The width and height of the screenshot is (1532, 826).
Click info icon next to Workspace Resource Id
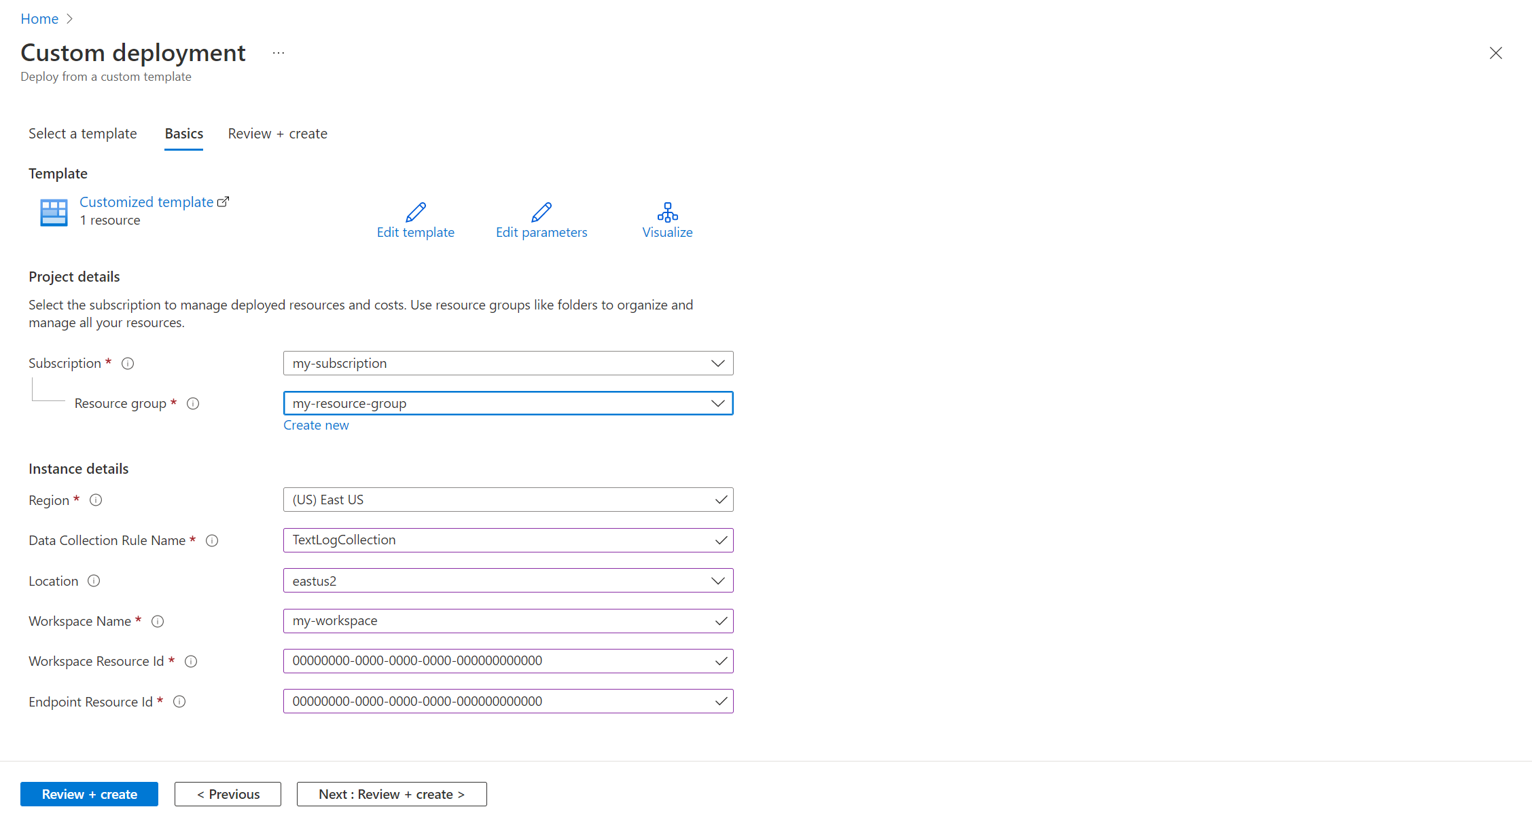(191, 662)
